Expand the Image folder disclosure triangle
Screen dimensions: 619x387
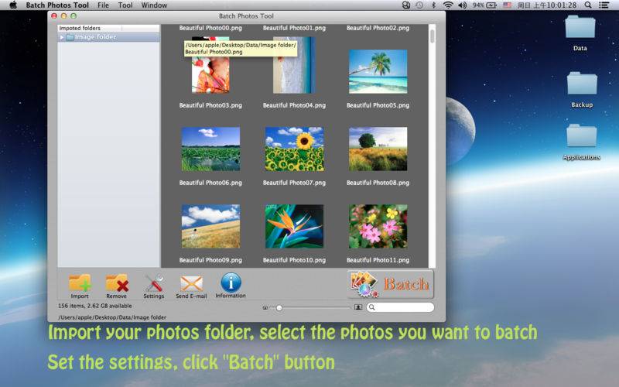point(62,37)
